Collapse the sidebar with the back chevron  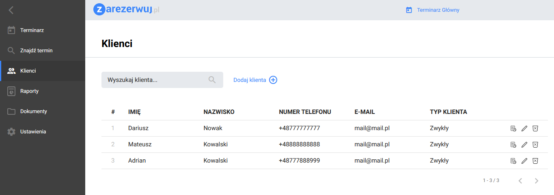[x=11, y=10]
